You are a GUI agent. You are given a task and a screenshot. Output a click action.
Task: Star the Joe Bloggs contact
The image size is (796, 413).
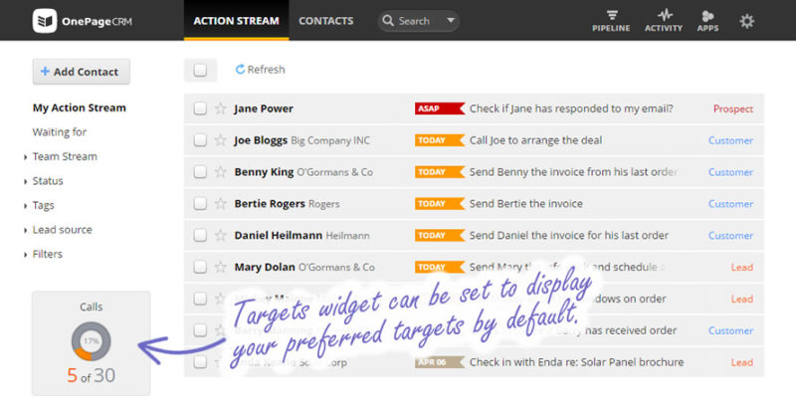[220, 140]
